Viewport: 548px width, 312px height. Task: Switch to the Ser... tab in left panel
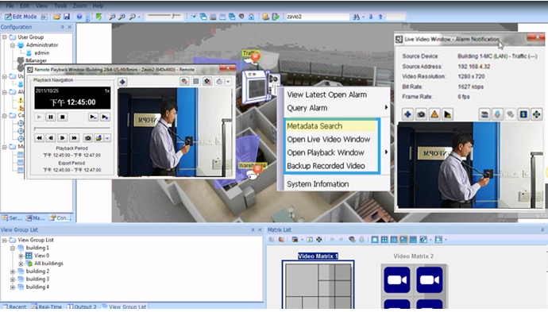[x=12, y=218]
